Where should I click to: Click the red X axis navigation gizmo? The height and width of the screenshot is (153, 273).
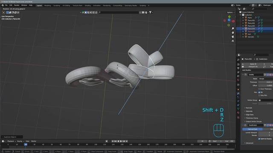click(233, 21)
